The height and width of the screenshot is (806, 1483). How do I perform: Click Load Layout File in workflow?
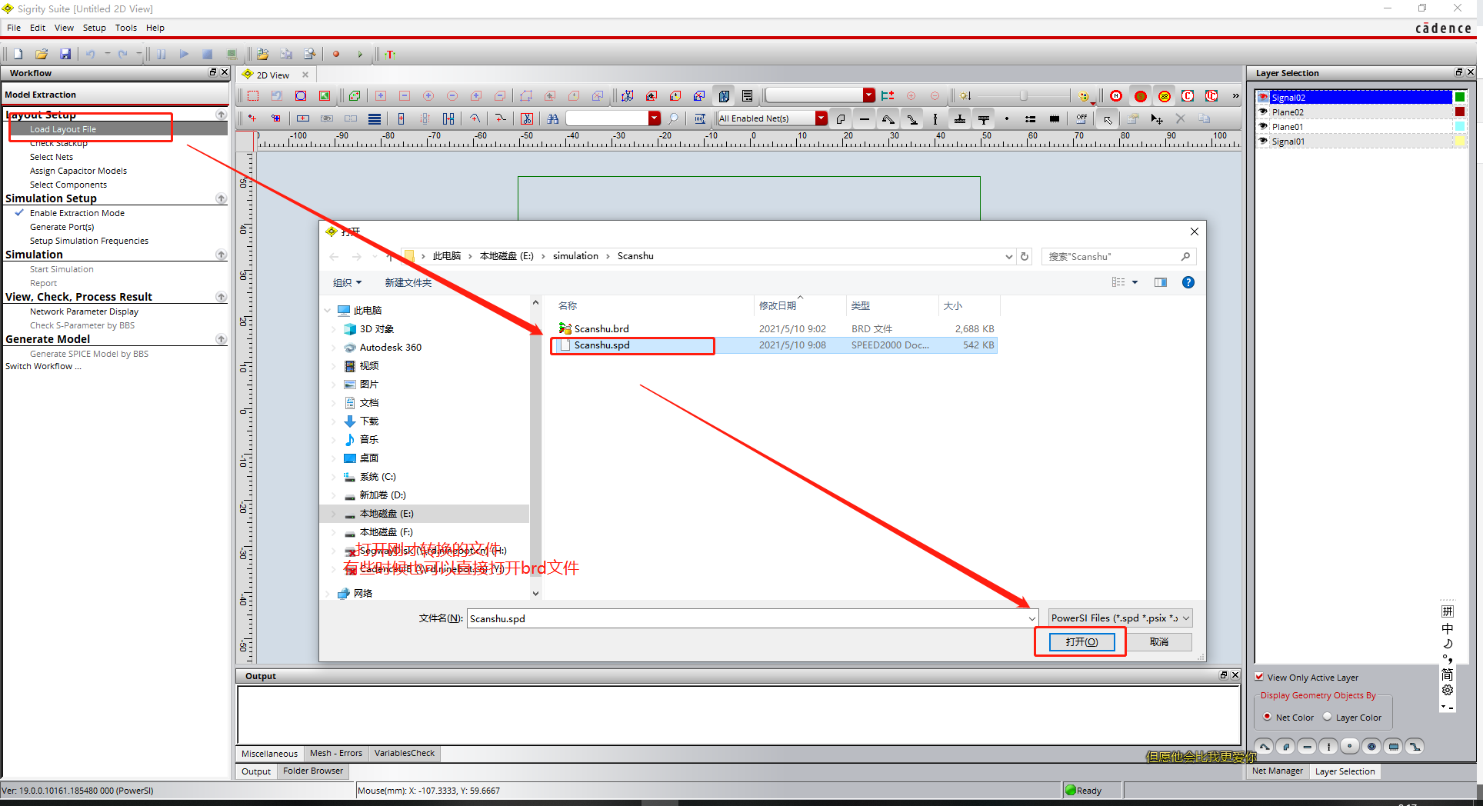[x=63, y=129]
